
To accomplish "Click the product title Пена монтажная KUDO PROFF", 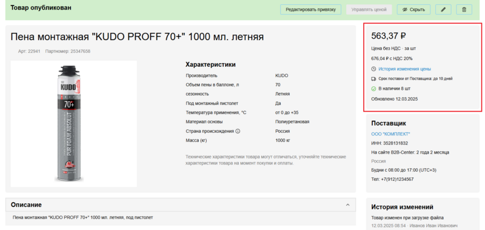I will pos(137,37).
